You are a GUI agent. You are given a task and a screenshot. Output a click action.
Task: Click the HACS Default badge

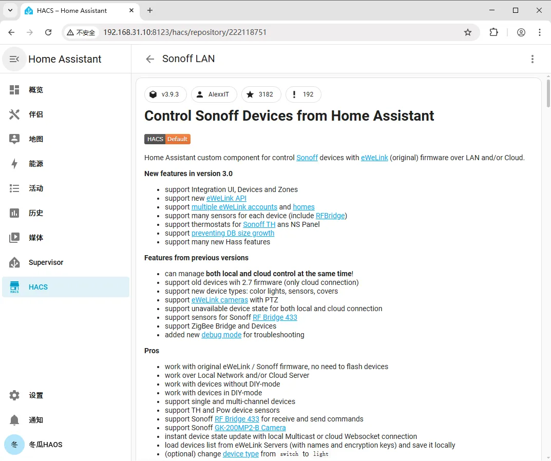pos(167,139)
